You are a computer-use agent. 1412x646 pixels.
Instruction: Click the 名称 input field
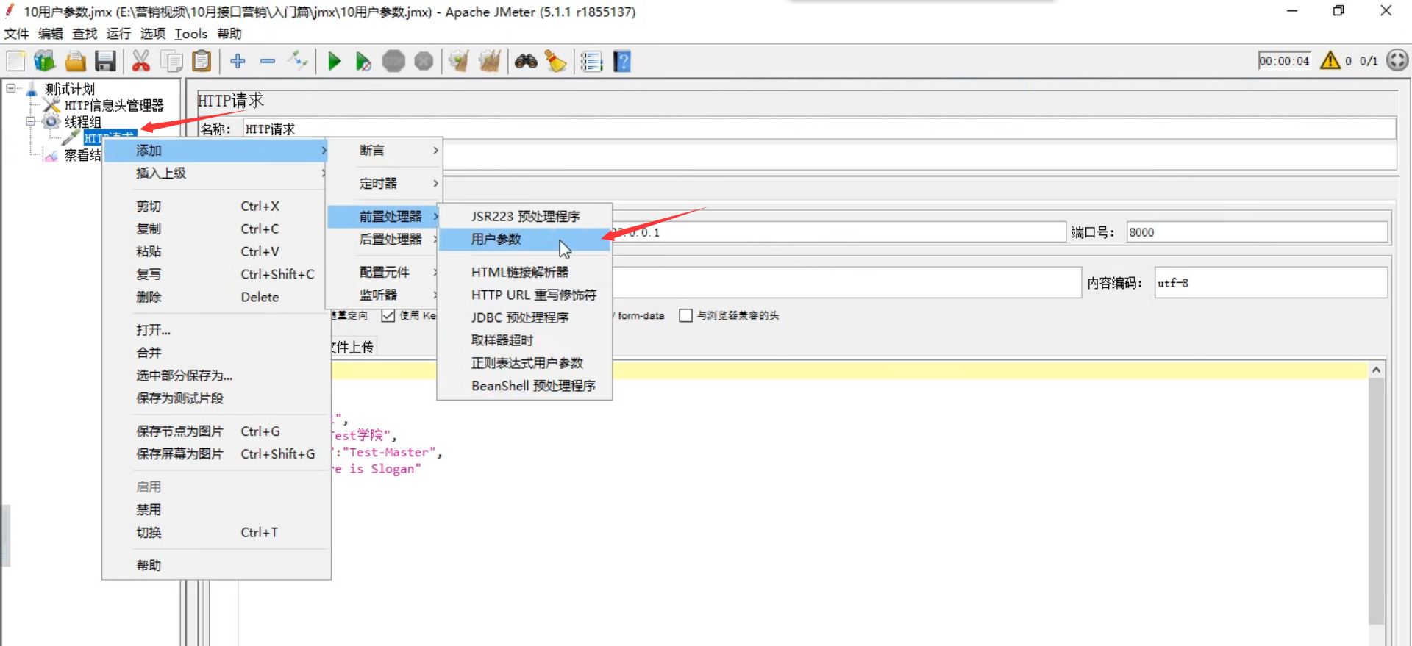pyautogui.click(x=819, y=129)
